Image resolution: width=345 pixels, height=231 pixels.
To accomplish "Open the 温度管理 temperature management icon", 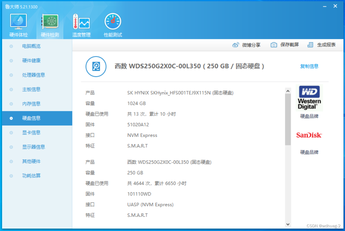I will point(81,22).
